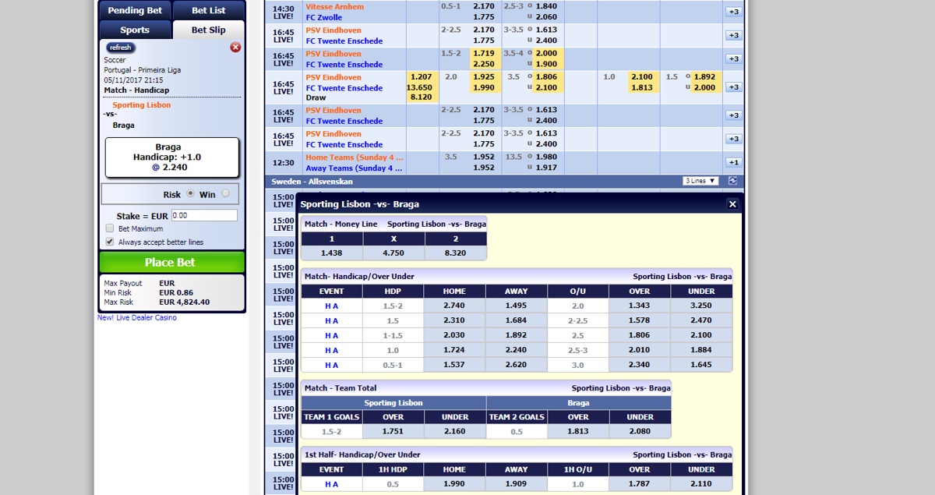Select 1st half over odds 1.787

pos(639,484)
